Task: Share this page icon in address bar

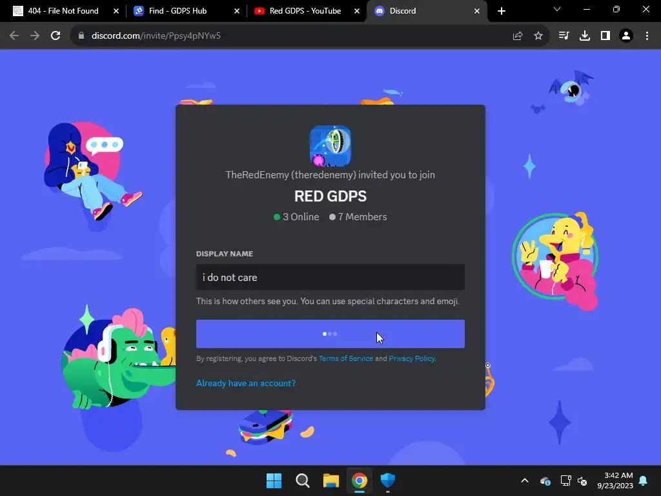Action: (518, 36)
